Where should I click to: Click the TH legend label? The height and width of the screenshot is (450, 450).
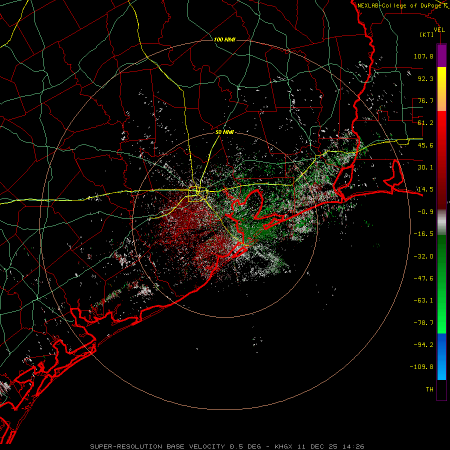(429, 389)
